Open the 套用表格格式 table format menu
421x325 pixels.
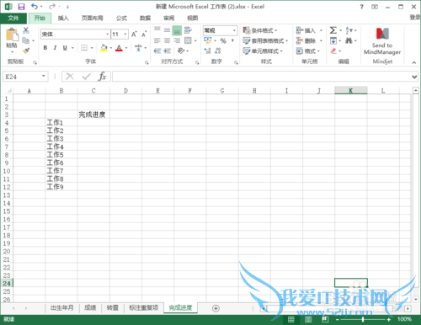pyautogui.click(x=265, y=40)
